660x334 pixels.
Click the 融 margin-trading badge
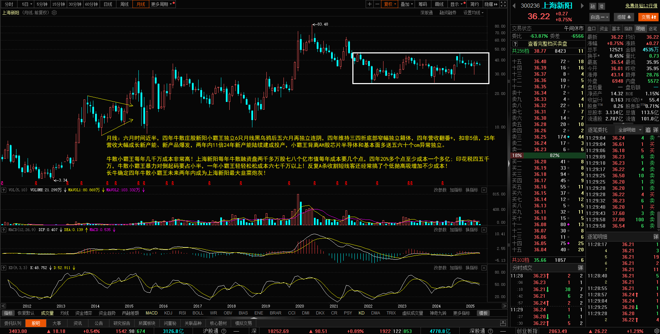coord(593,6)
